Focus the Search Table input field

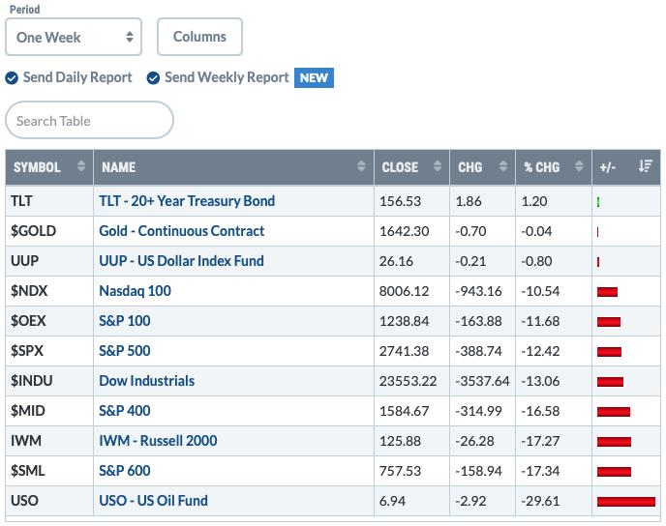(90, 120)
